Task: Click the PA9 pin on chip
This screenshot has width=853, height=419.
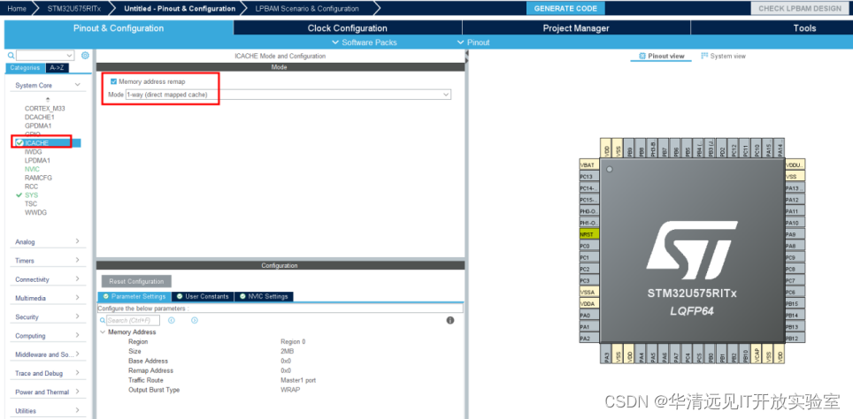Action: (795, 234)
